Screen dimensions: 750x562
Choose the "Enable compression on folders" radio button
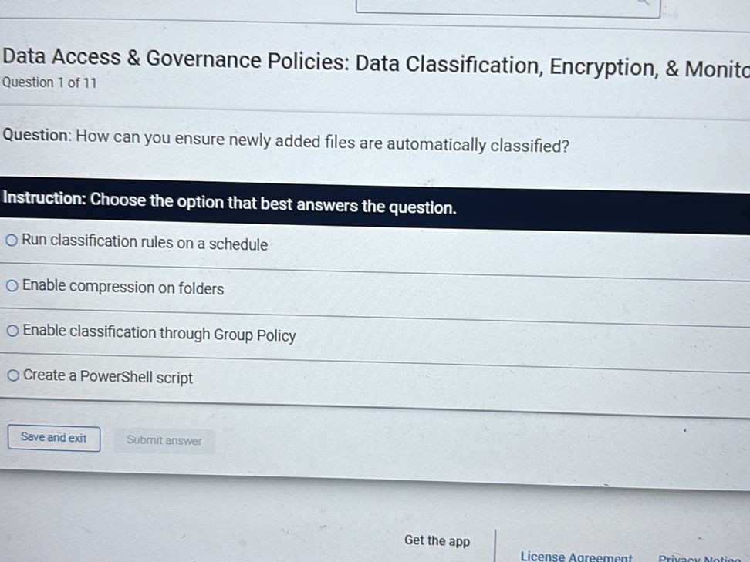(12, 288)
